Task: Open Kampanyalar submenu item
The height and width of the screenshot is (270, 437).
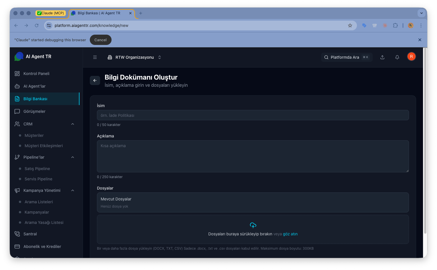Action: coord(37,212)
